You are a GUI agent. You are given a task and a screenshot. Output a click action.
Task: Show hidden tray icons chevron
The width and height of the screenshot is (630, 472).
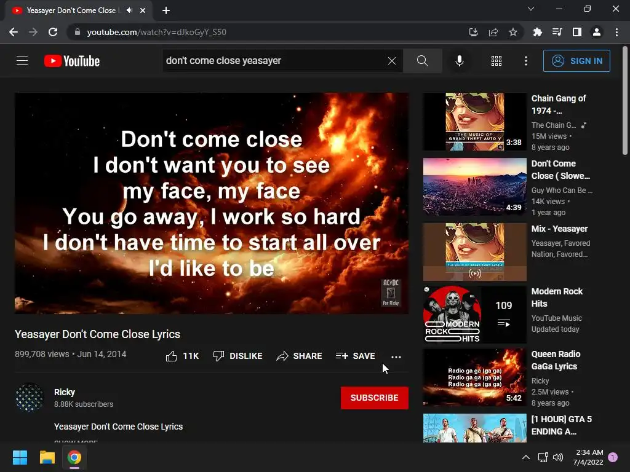[525, 457]
